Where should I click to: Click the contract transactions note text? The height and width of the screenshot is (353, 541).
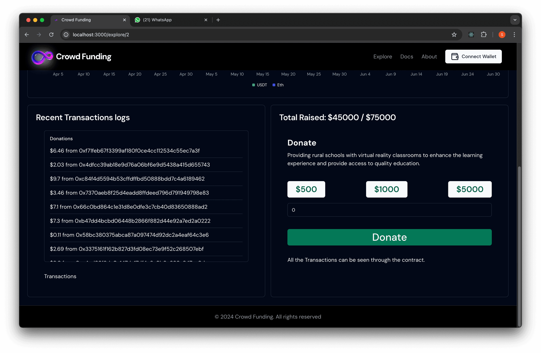click(x=356, y=260)
